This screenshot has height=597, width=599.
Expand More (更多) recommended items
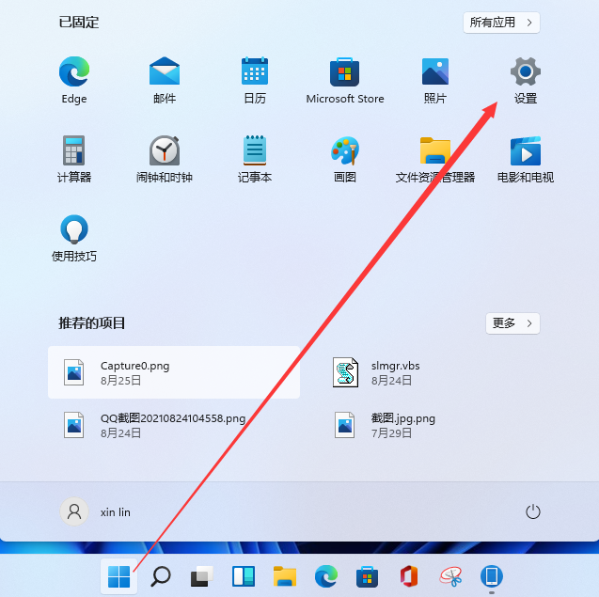pos(512,322)
